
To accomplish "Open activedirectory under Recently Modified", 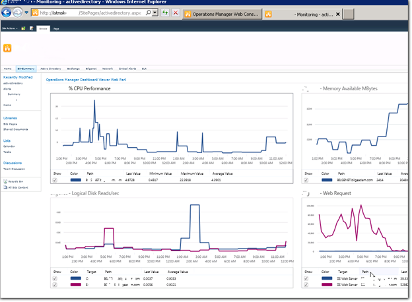I will (13, 83).
